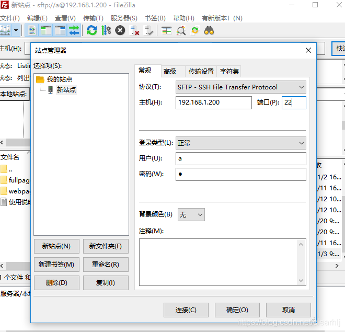The width and height of the screenshot is (345, 332).
Task: Click the 使用说明 text file icon
Action: pyautogui.click(x=4, y=202)
